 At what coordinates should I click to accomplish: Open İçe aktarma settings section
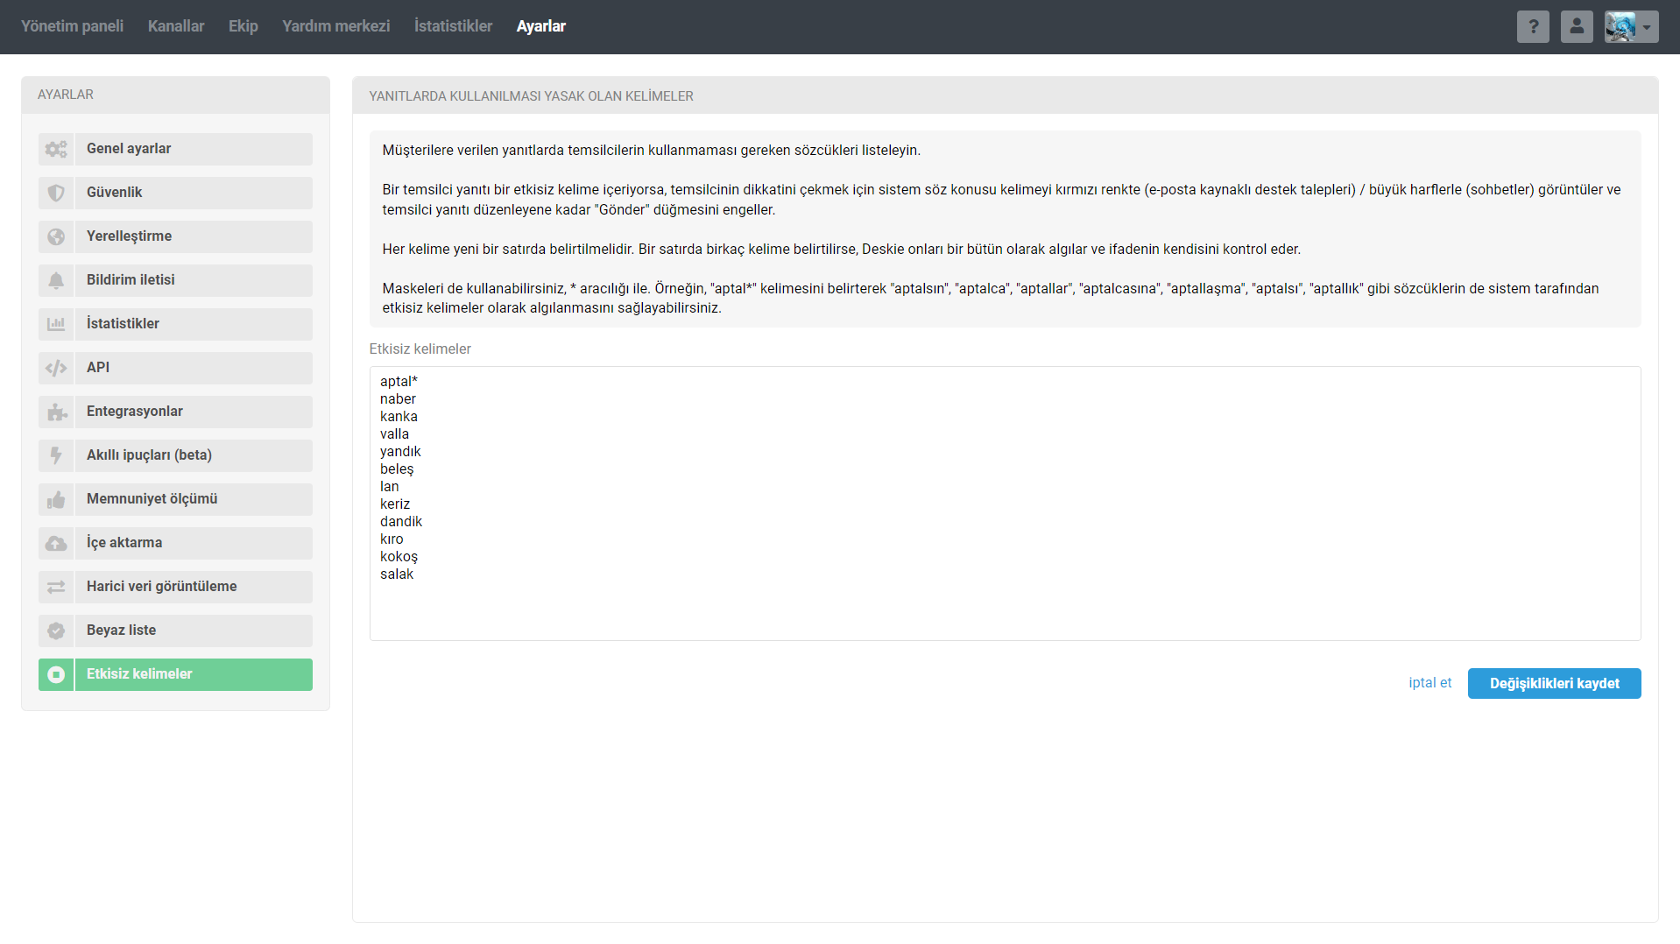click(175, 543)
